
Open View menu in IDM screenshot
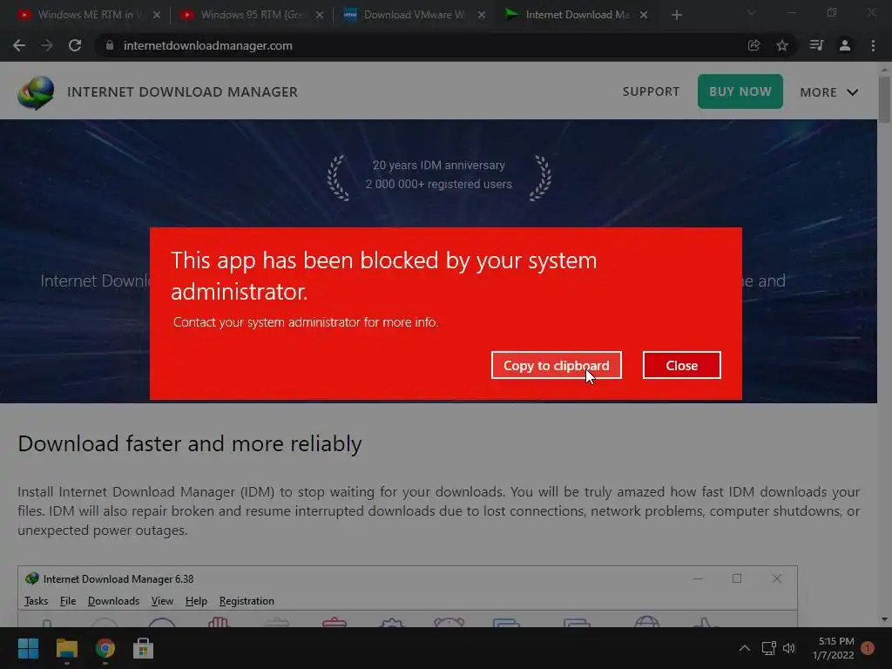162,601
